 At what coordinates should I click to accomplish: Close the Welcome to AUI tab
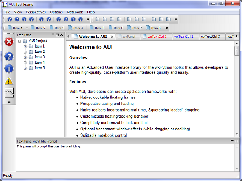[112, 37]
